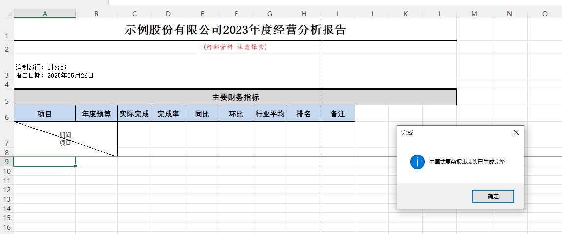Select the 完成率 header cell

click(168, 114)
